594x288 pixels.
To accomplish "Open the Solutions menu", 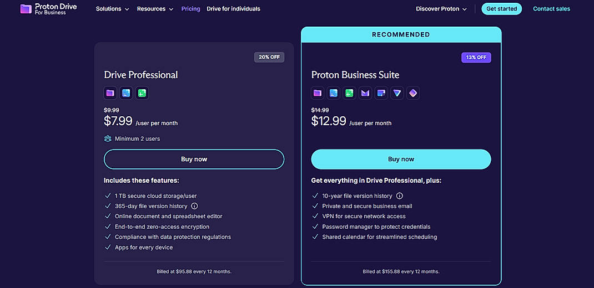I will tap(113, 9).
